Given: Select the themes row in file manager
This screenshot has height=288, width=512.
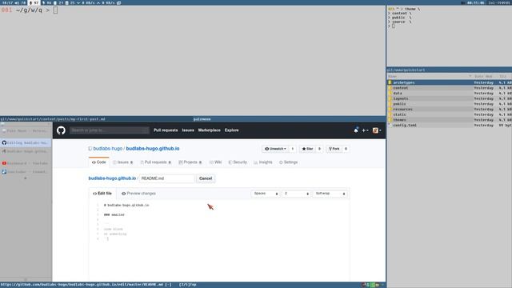Looking at the screenshot, I should 450,120.
